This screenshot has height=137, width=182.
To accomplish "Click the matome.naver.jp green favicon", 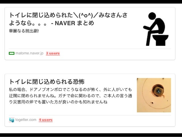I will click(12, 53).
